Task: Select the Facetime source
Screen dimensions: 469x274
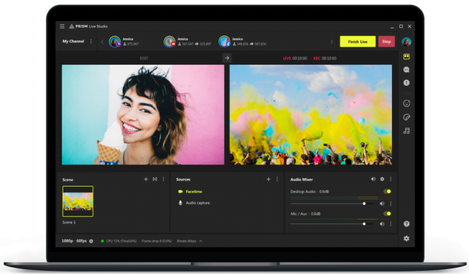Action: tap(194, 191)
